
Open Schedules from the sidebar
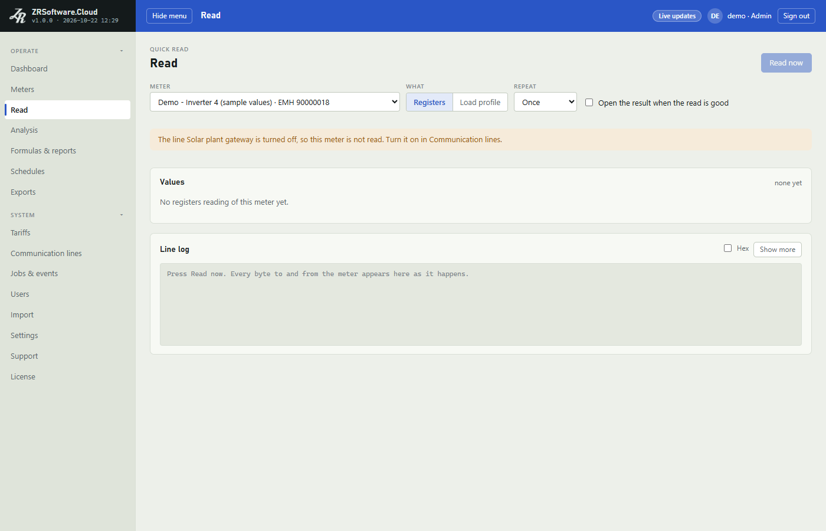[x=67, y=172]
